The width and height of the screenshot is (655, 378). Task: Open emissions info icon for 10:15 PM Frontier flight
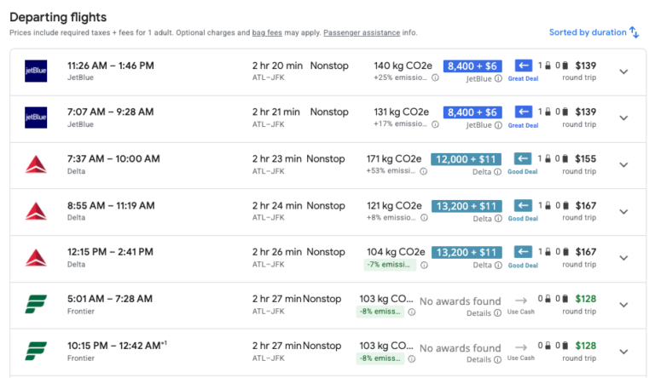pyautogui.click(x=411, y=358)
